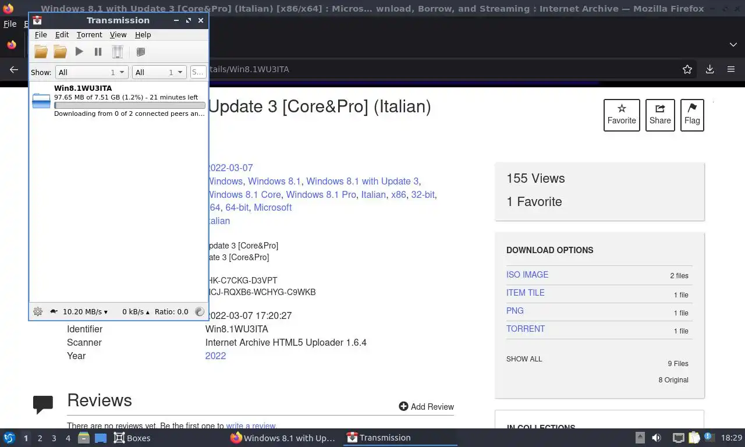The image size is (745, 447).
Task: Bookmark this page with star icon
Action: point(687,69)
